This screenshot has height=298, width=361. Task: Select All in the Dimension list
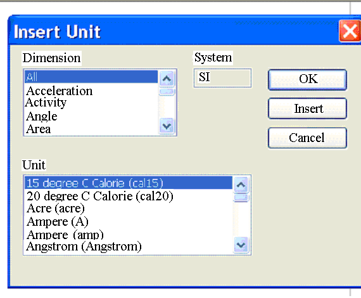pos(91,77)
